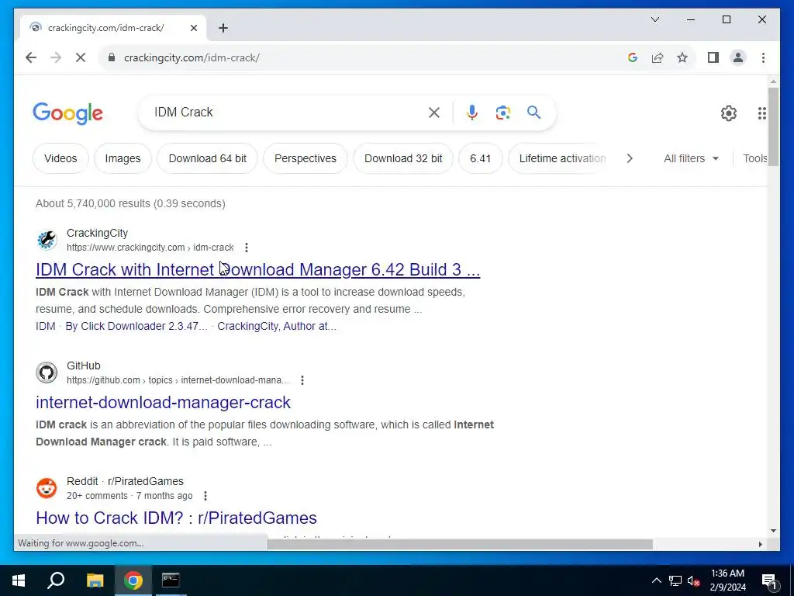Open more options for GitHub result
The width and height of the screenshot is (794, 596).
point(302,380)
